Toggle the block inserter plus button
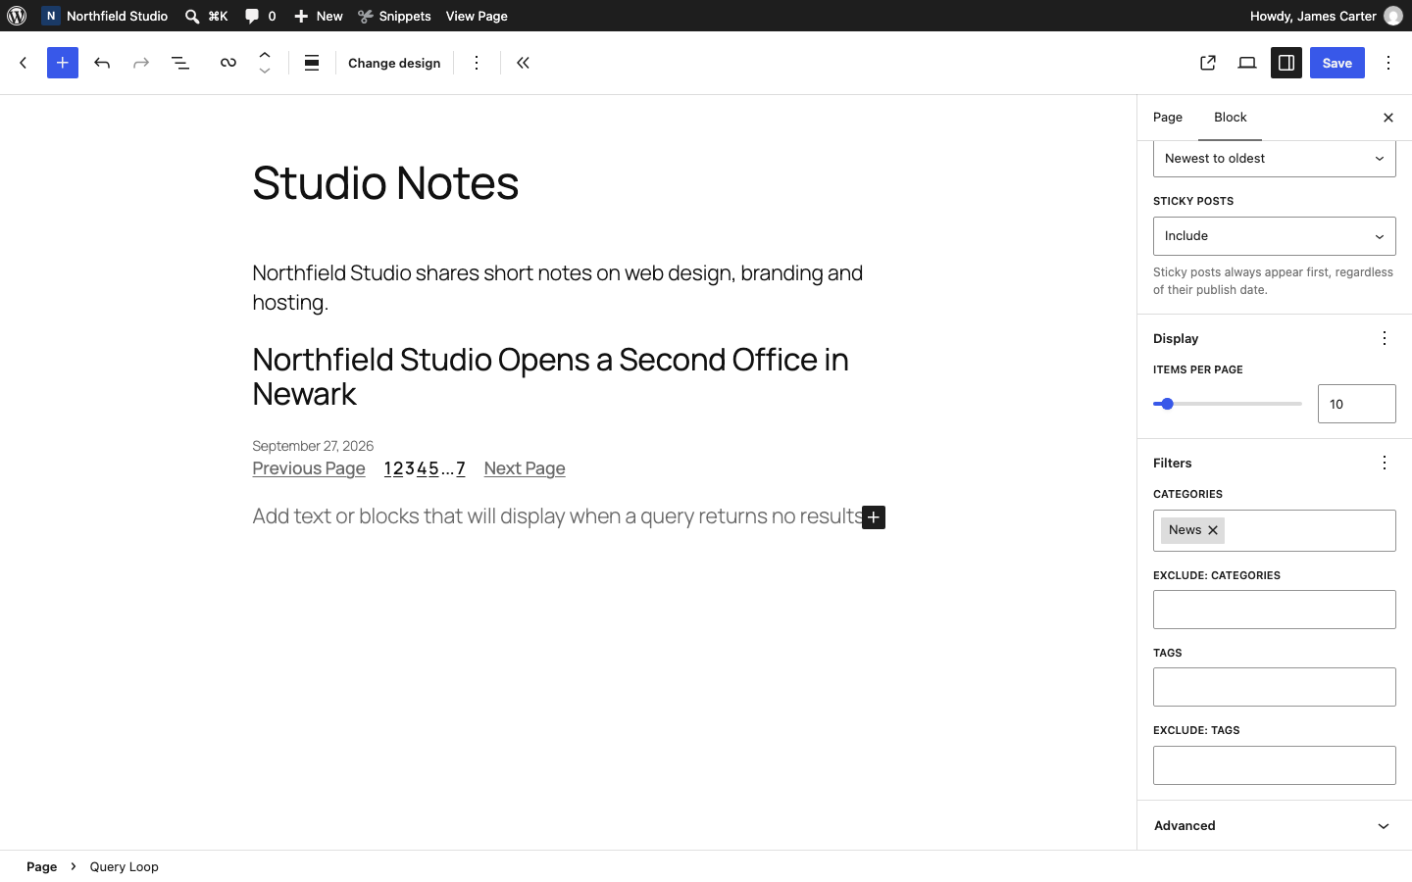This screenshot has height=882, width=1412. [63, 63]
